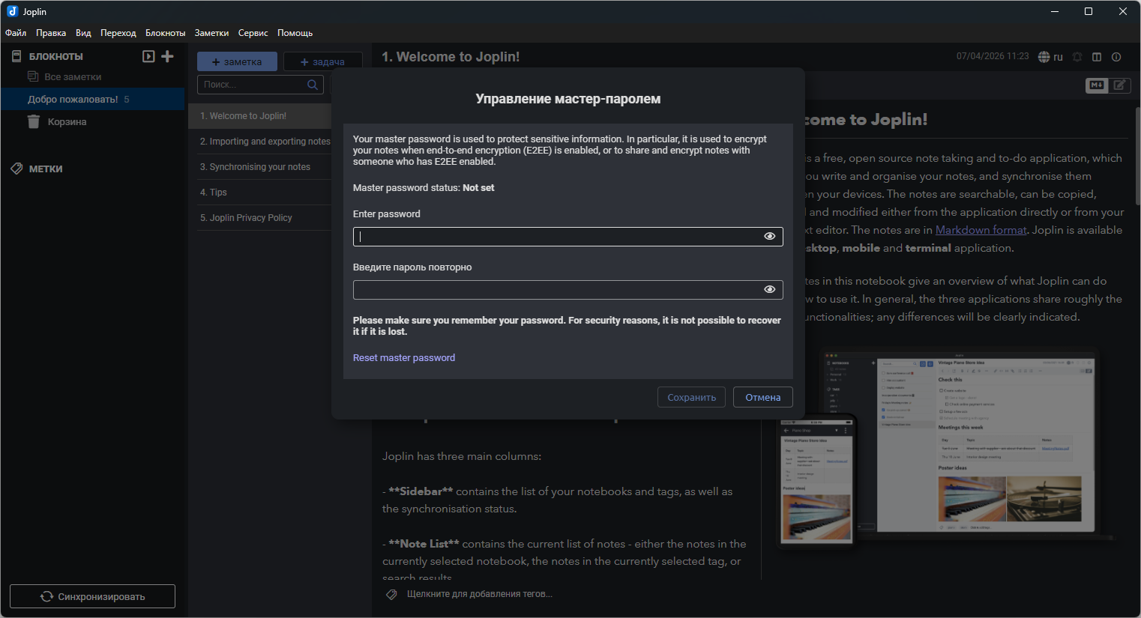Click the note timestamp 07/04/2026 11:23

(x=993, y=56)
